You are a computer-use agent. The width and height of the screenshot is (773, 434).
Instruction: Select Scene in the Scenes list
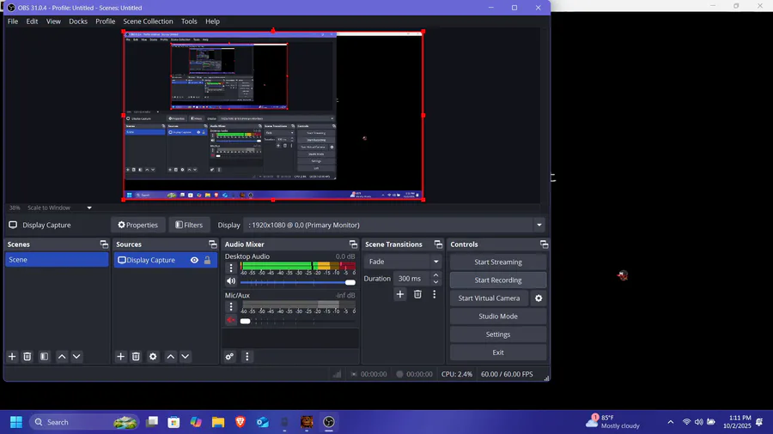tap(57, 260)
